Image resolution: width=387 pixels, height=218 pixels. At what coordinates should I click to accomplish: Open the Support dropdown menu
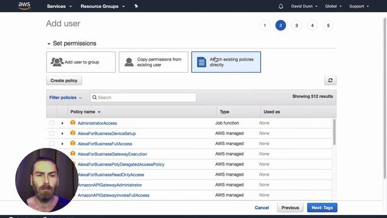(x=359, y=6)
